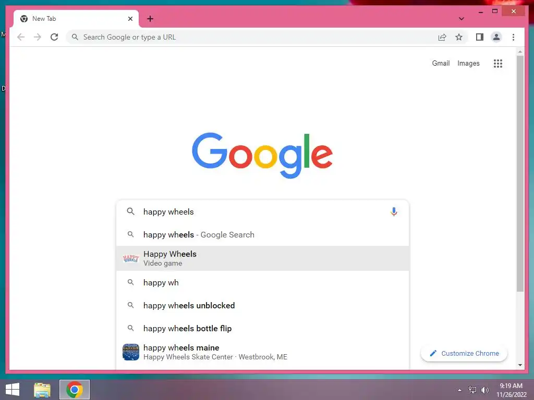Click the Google logo

[x=262, y=155]
